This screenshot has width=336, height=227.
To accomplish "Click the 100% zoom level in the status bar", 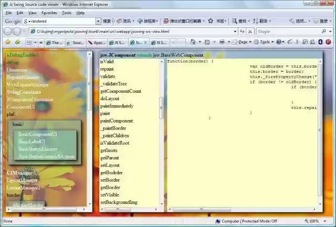I will coord(314,221).
